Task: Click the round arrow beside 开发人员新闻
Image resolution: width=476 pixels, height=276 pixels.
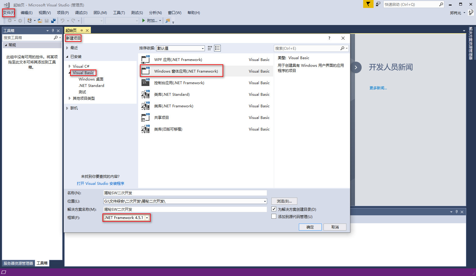Action: coord(356,67)
